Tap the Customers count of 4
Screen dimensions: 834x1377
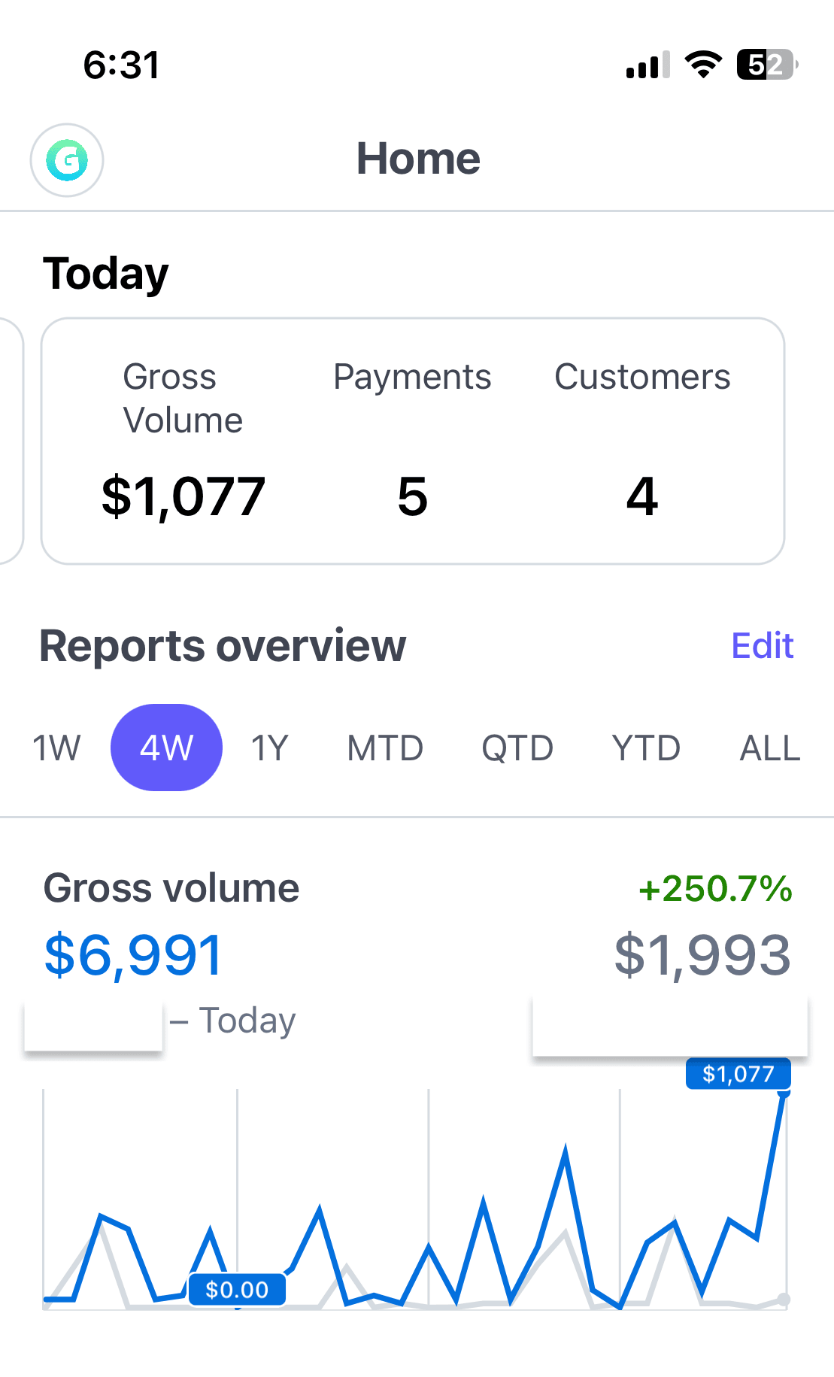642,496
